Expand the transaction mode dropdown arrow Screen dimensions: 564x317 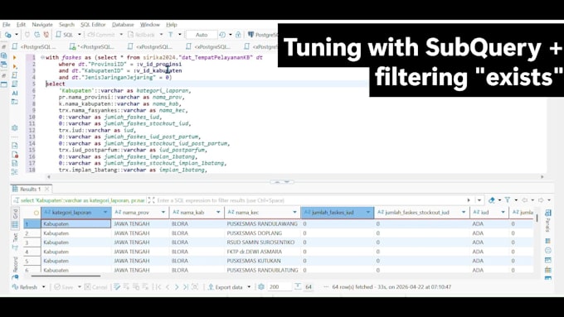(x=179, y=35)
